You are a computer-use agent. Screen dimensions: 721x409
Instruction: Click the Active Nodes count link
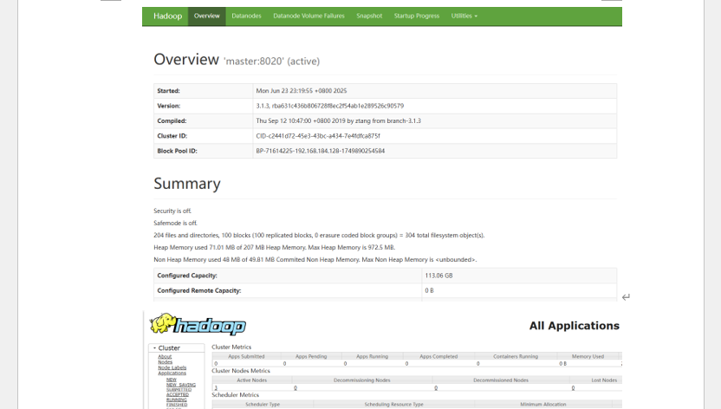[x=216, y=388]
